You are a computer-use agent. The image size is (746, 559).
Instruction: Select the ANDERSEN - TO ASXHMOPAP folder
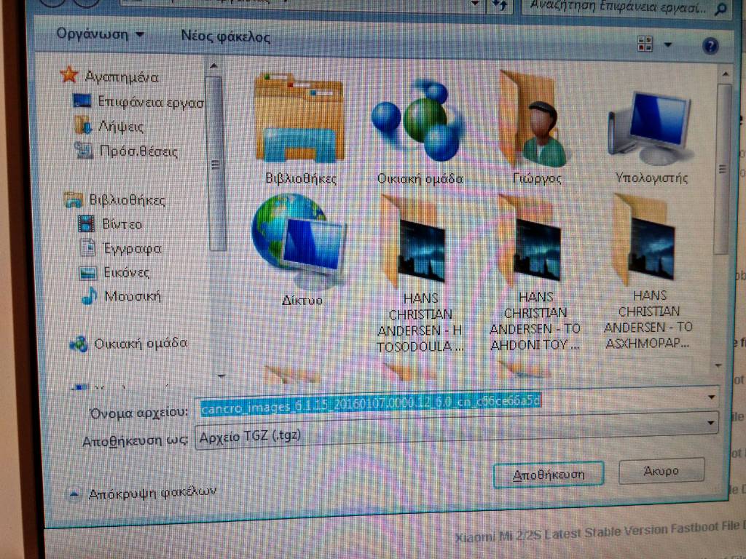coord(648,272)
